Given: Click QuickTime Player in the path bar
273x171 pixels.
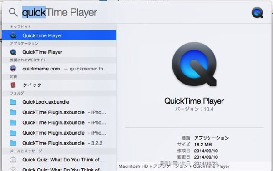Looking at the screenshot, I should click(x=211, y=166).
